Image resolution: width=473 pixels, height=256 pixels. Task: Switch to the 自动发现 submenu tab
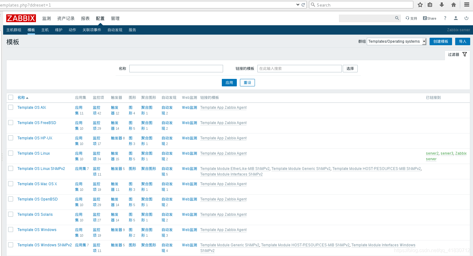pos(115,30)
